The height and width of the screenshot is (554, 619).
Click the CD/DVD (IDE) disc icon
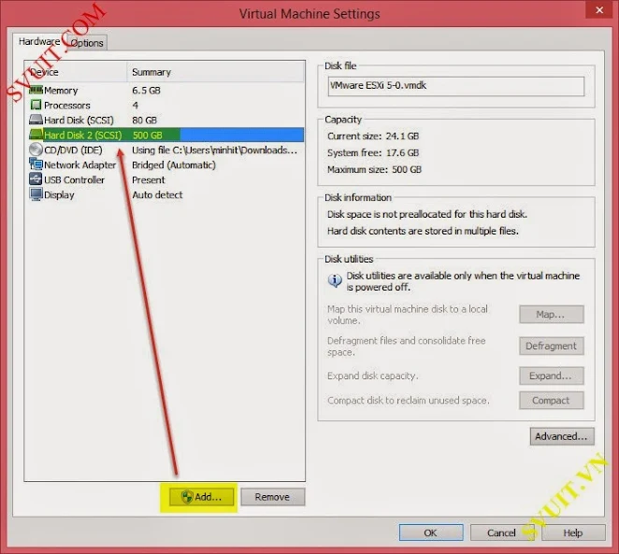coord(36,149)
